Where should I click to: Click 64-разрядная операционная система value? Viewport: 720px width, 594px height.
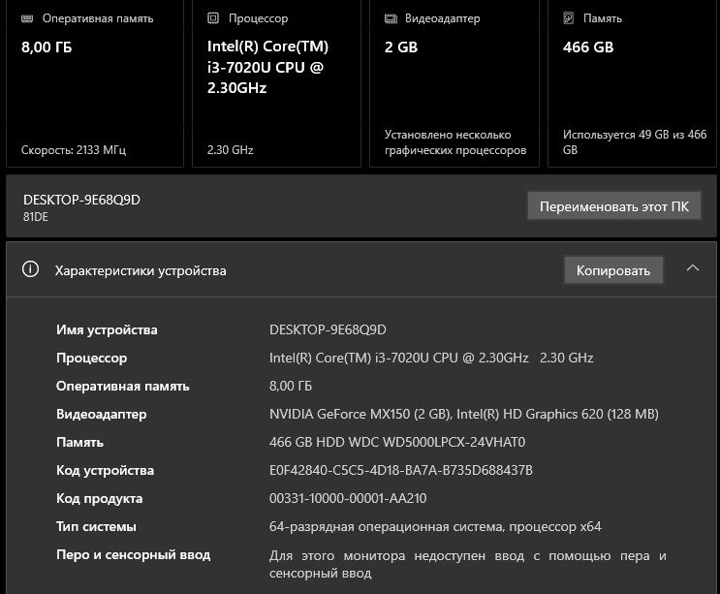click(435, 526)
